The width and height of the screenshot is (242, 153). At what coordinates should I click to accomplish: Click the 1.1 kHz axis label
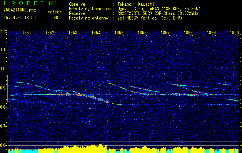[3, 50]
